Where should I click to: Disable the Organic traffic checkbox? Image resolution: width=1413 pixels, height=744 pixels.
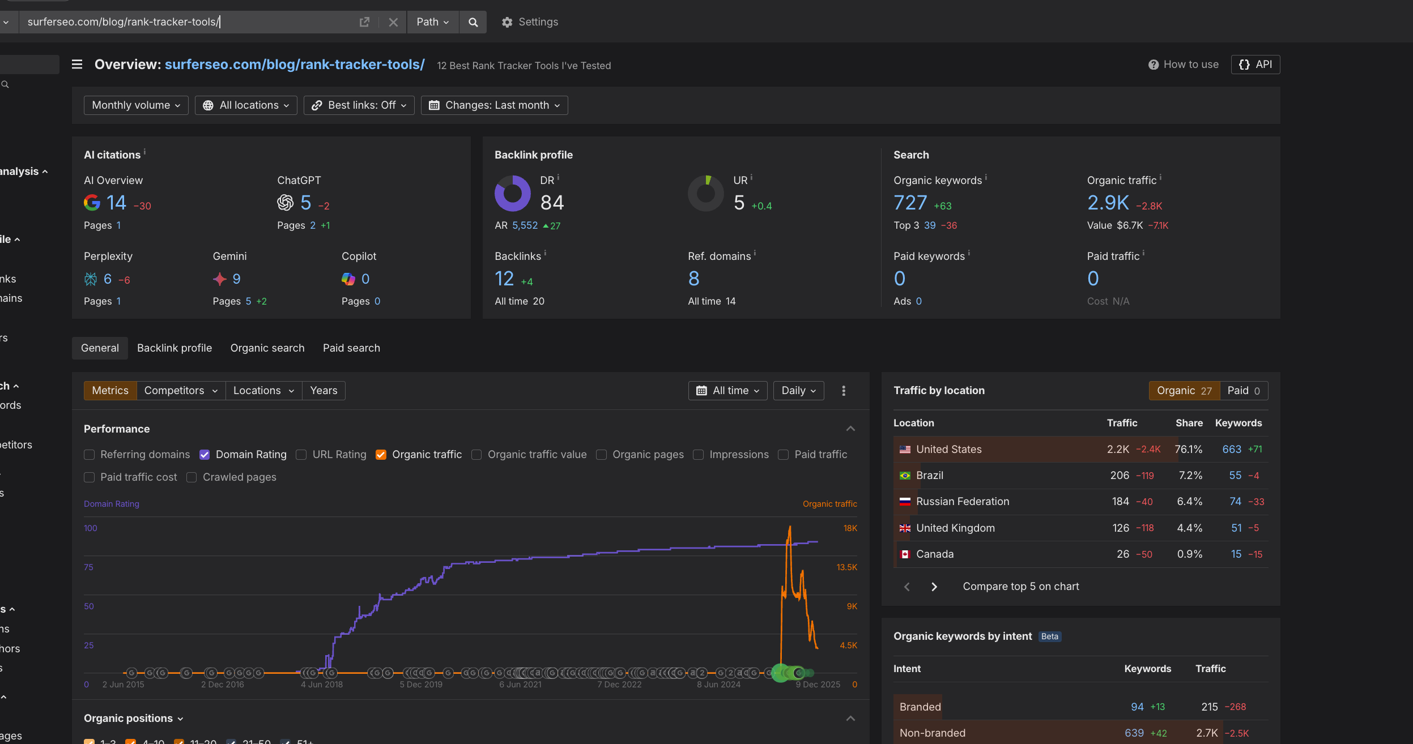tap(381, 455)
